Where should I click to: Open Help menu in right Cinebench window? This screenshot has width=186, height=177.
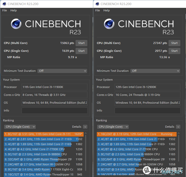[x=106, y=10]
